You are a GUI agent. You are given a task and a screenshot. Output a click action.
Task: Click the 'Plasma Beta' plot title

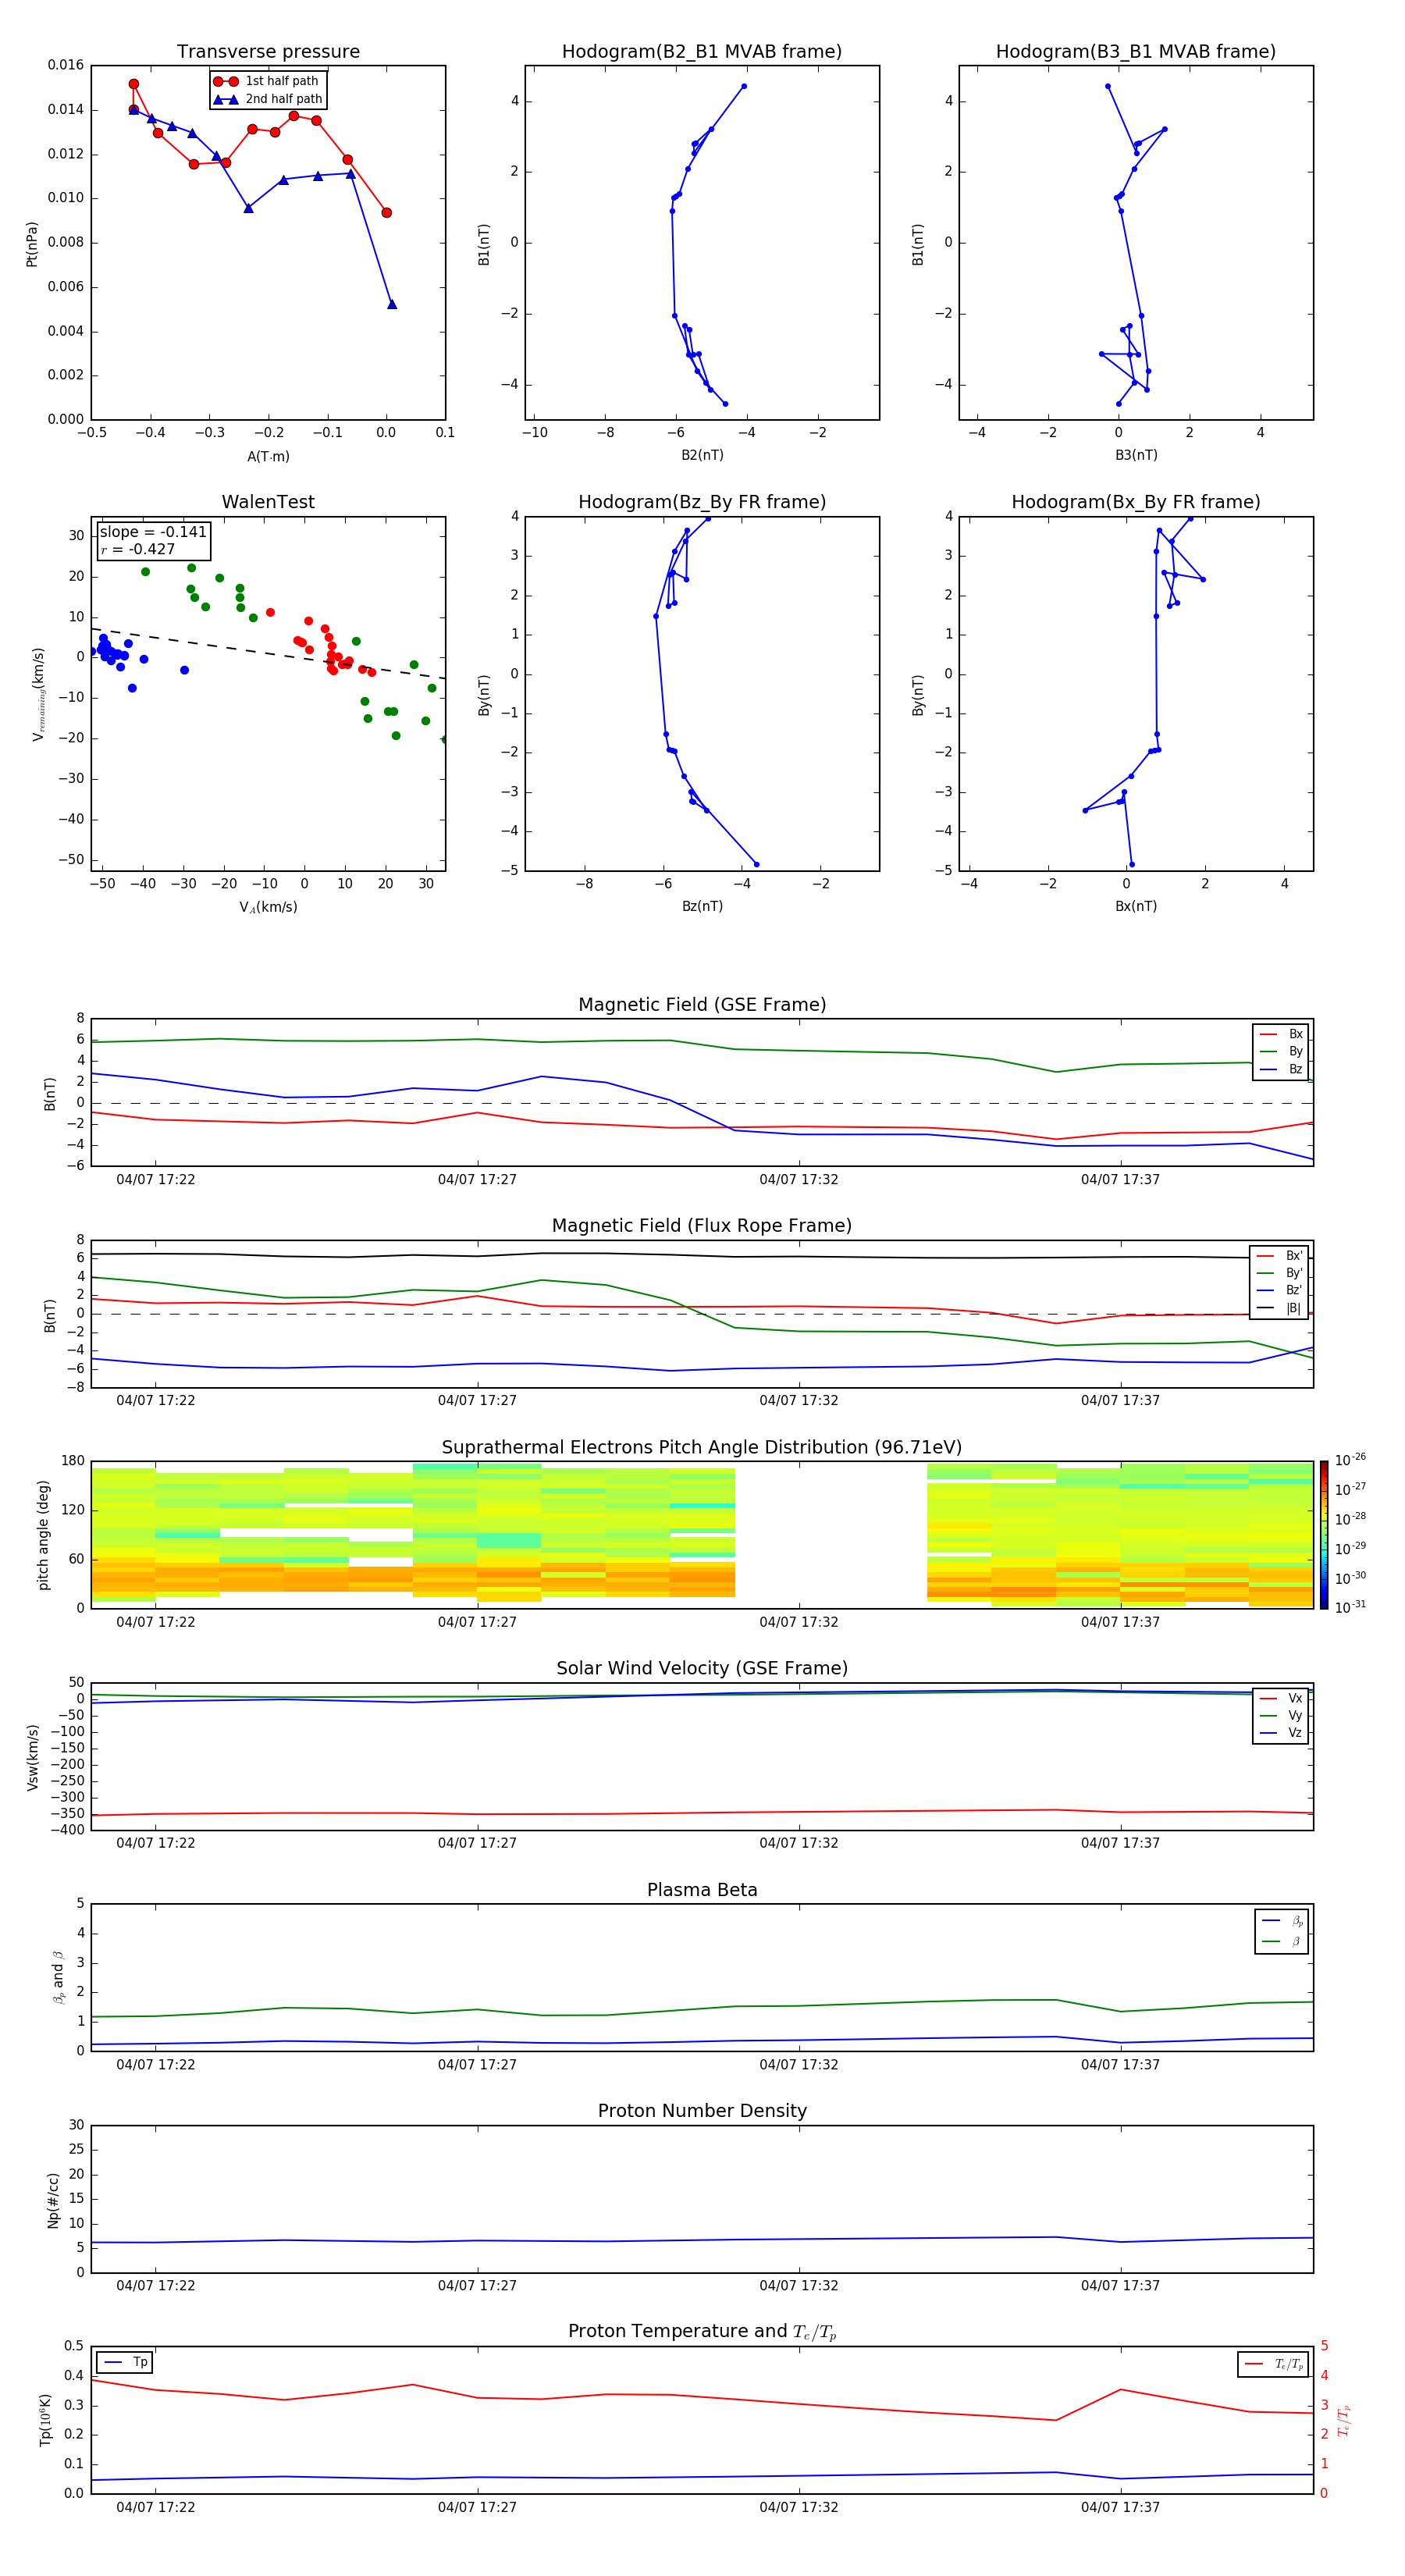[x=702, y=1890]
